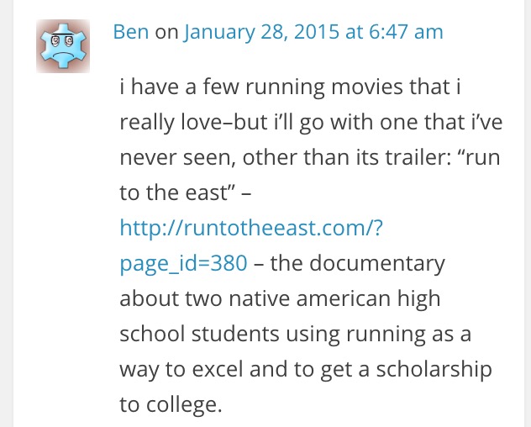531x427 pixels.
Task: Click Ben's sad gear avatar icon
Action: click(63, 46)
